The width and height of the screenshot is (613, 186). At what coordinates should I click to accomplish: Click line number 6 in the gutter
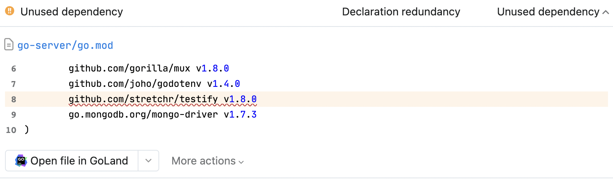point(14,69)
